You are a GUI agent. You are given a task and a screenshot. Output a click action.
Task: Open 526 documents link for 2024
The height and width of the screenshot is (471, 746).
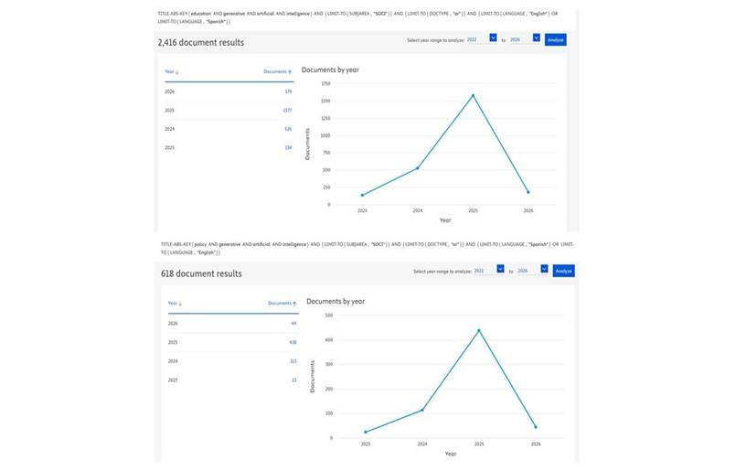tap(288, 129)
